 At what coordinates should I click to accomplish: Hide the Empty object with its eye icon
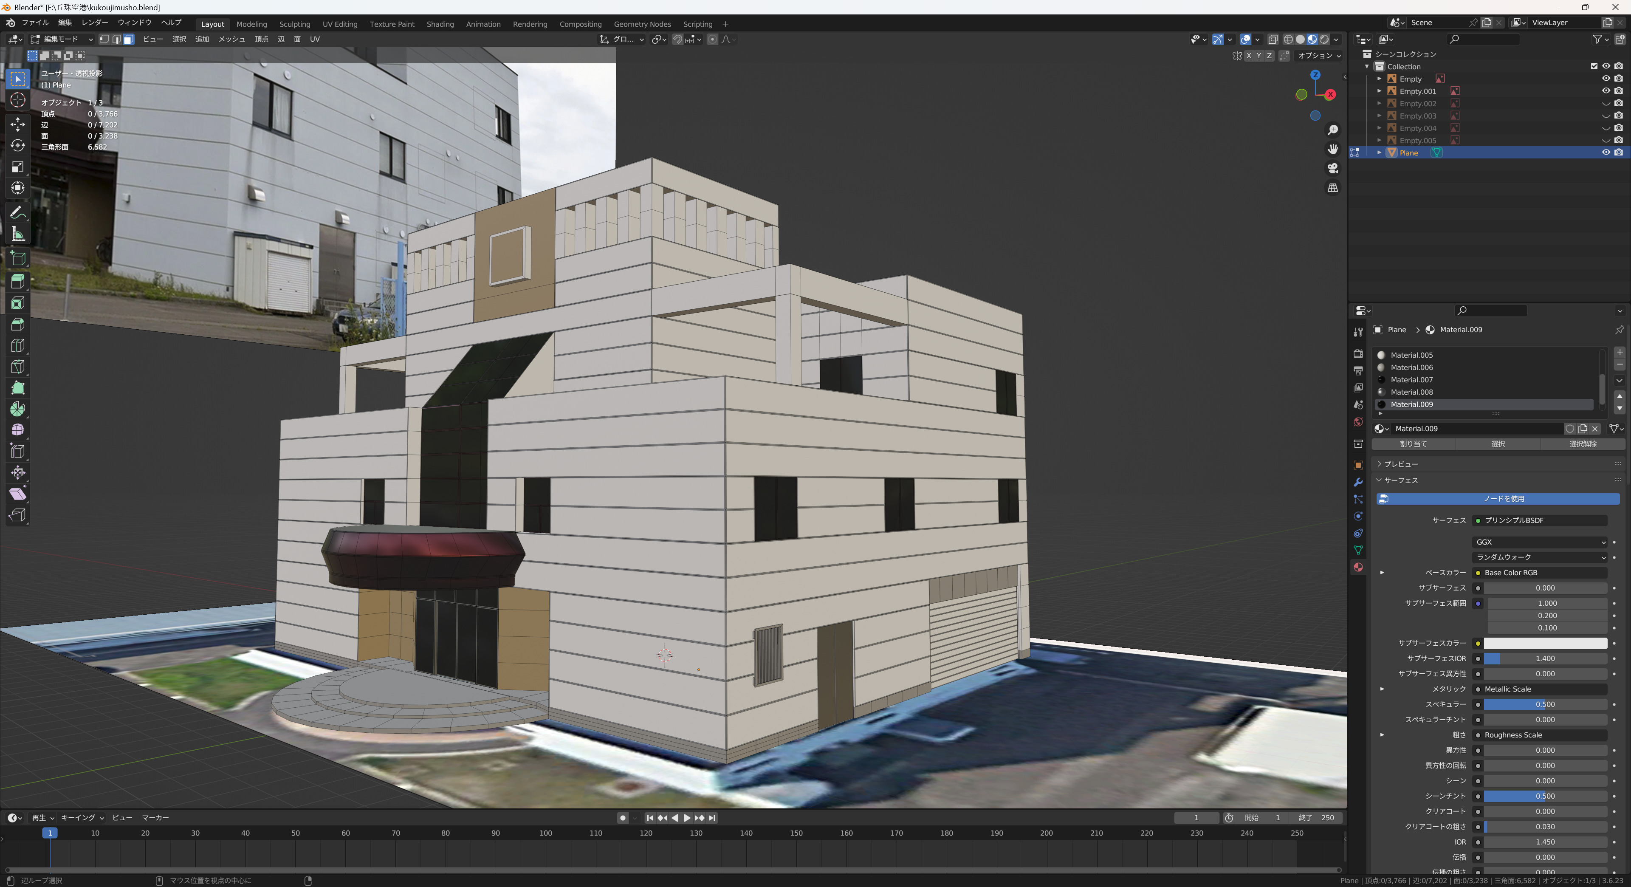tap(1606, 79)
